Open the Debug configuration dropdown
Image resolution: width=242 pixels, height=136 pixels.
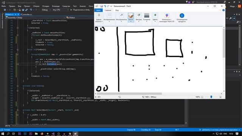[x=46, y=10]
